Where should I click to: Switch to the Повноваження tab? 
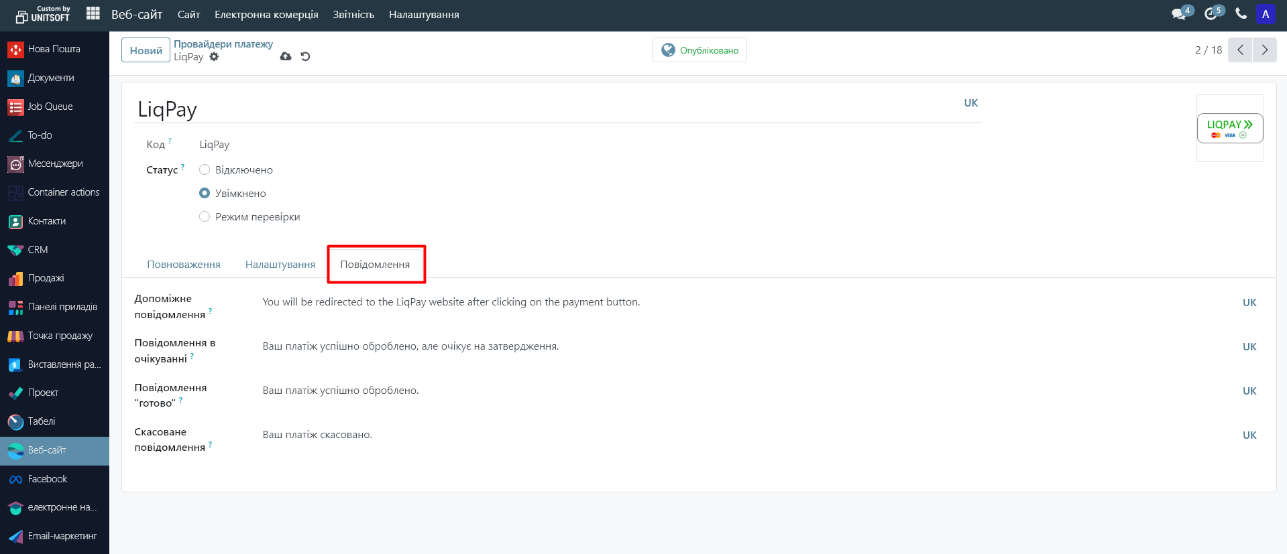184,265
